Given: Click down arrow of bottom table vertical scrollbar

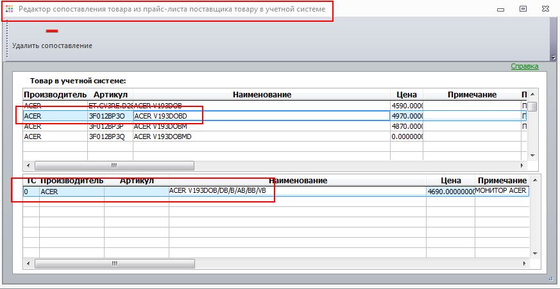Looking at the screenshot, I should click(535, 254).
